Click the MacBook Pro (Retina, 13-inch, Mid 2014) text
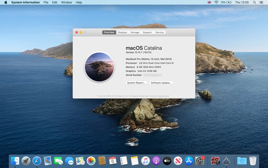 point(149,59)
